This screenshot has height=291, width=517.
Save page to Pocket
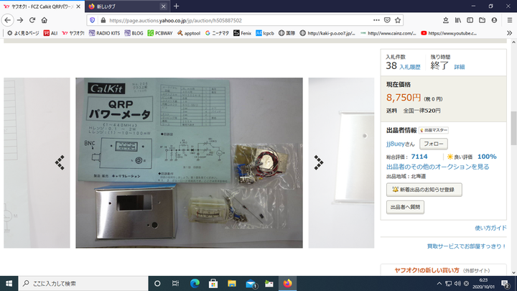387,20
